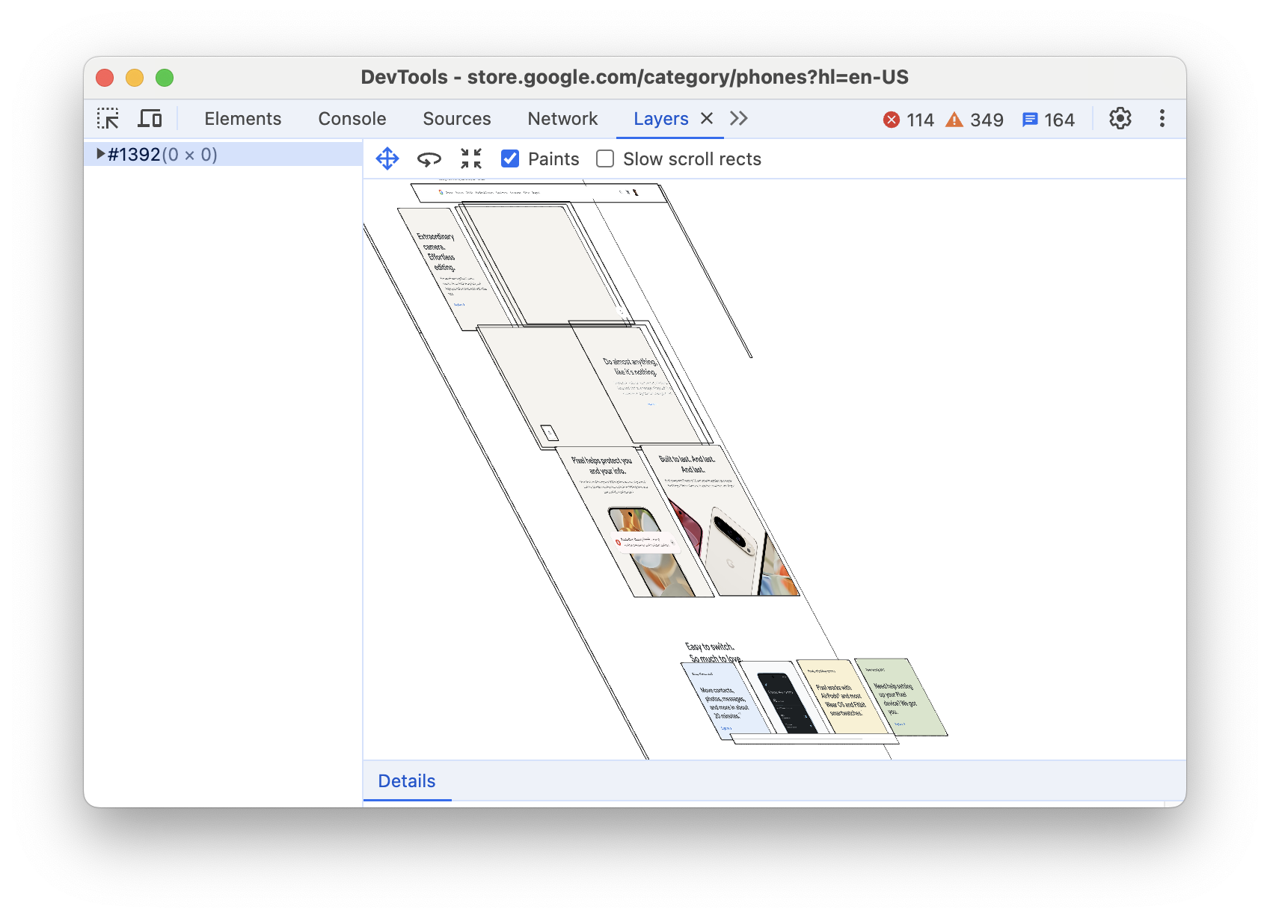Uncheck the Paints checkbox
Viewport: 1270px width, 918px height.
tap(510, 158)
